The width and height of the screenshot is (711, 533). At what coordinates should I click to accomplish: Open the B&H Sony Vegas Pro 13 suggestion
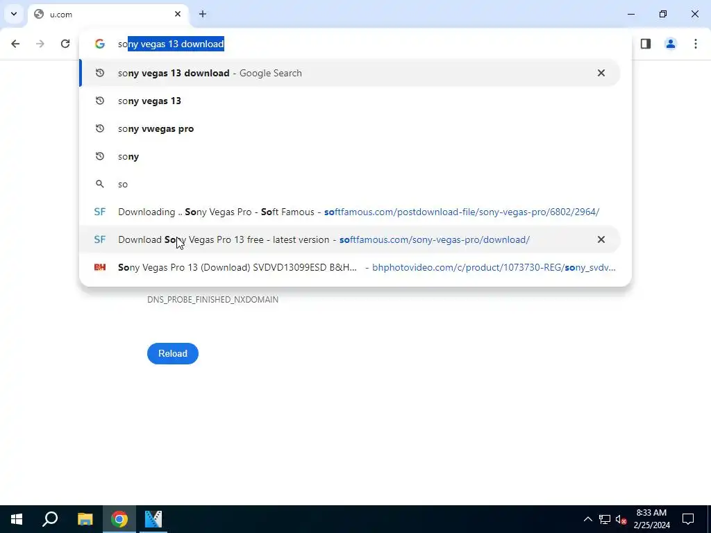[350, 267]
